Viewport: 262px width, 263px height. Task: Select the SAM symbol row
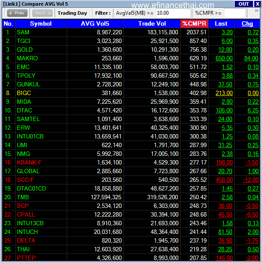click(23, 32)
